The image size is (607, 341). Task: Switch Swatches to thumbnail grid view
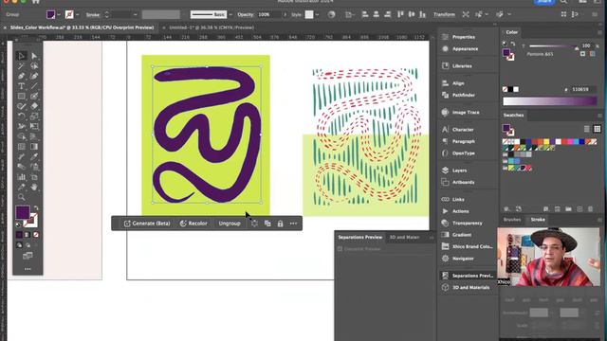coord(597,129)
